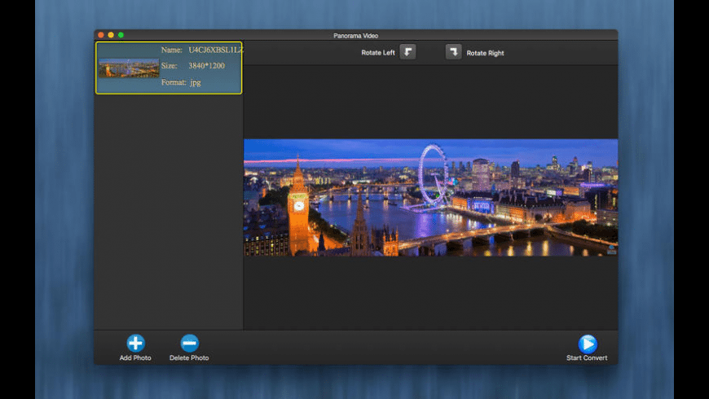The width and height of the screenshot is (709, 399).
Task: Click the Rotate Left arrow icon
Action: tap(407, 52)
